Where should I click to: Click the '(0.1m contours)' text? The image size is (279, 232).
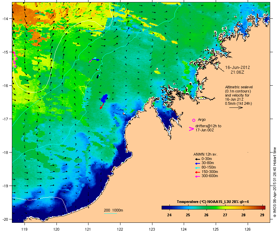[238, 91]
